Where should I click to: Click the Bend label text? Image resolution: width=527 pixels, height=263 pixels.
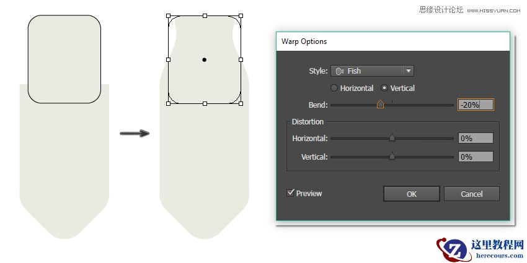click(x=318, y=105)
